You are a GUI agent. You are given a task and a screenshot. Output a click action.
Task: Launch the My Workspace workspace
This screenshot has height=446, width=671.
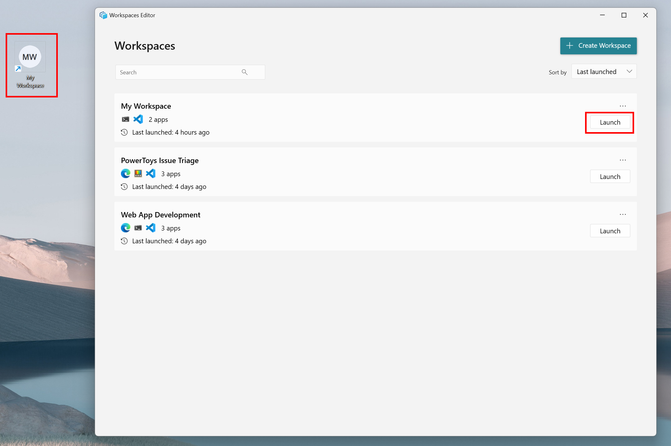click(609, 122)
